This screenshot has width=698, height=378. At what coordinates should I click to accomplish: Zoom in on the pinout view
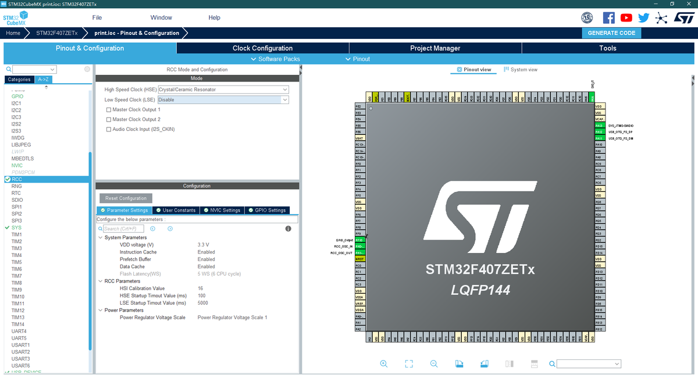(x=384, y=363)
